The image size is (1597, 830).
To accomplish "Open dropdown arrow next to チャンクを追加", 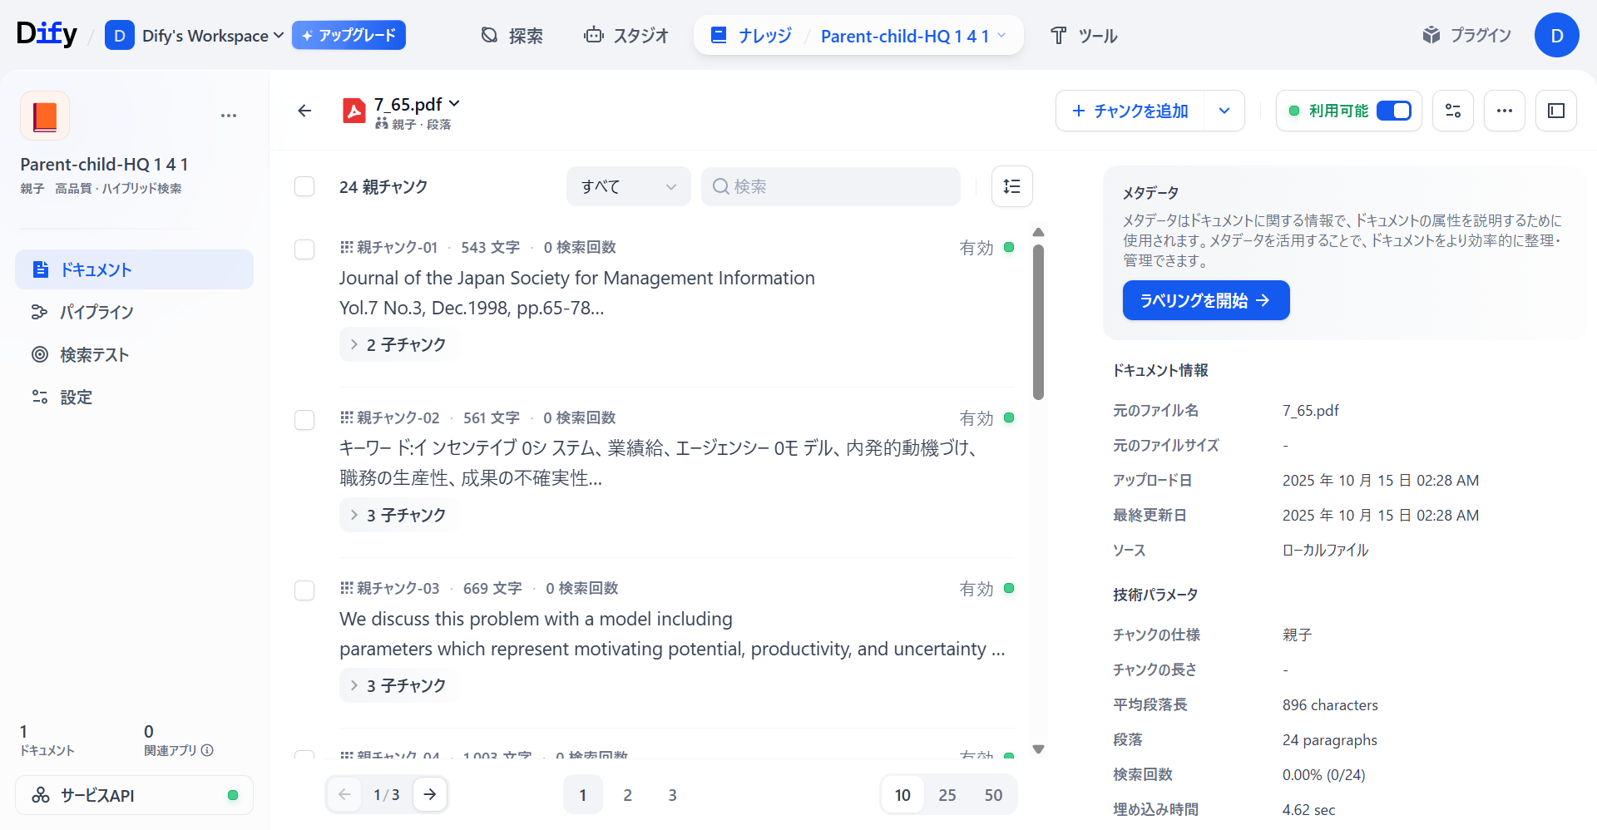I will point(1224,111).
